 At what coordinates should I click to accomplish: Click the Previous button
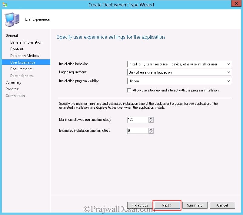click(139, 205)
